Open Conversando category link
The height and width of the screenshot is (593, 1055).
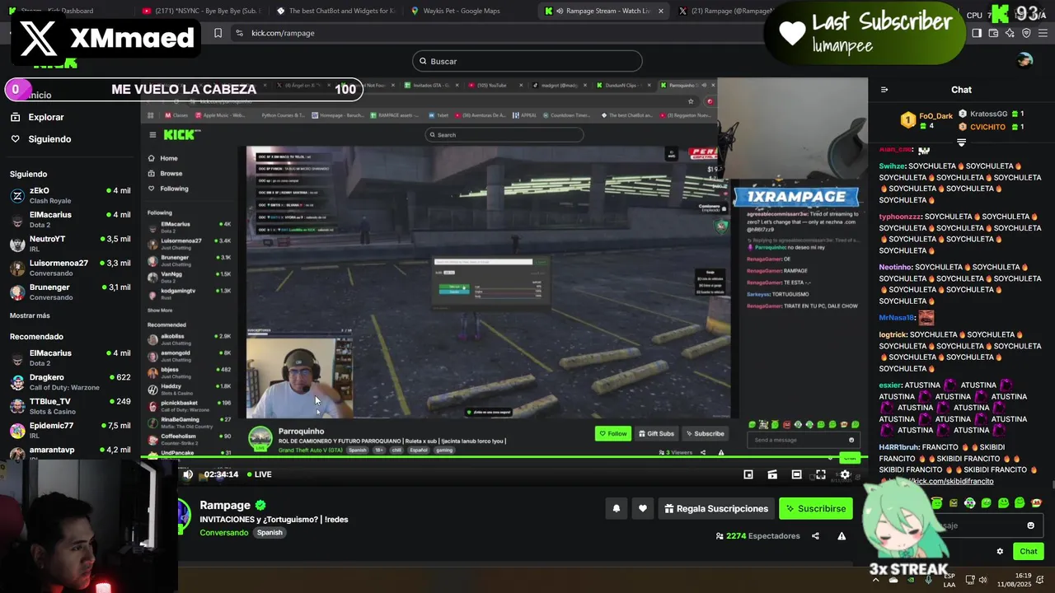pos(223,533)
